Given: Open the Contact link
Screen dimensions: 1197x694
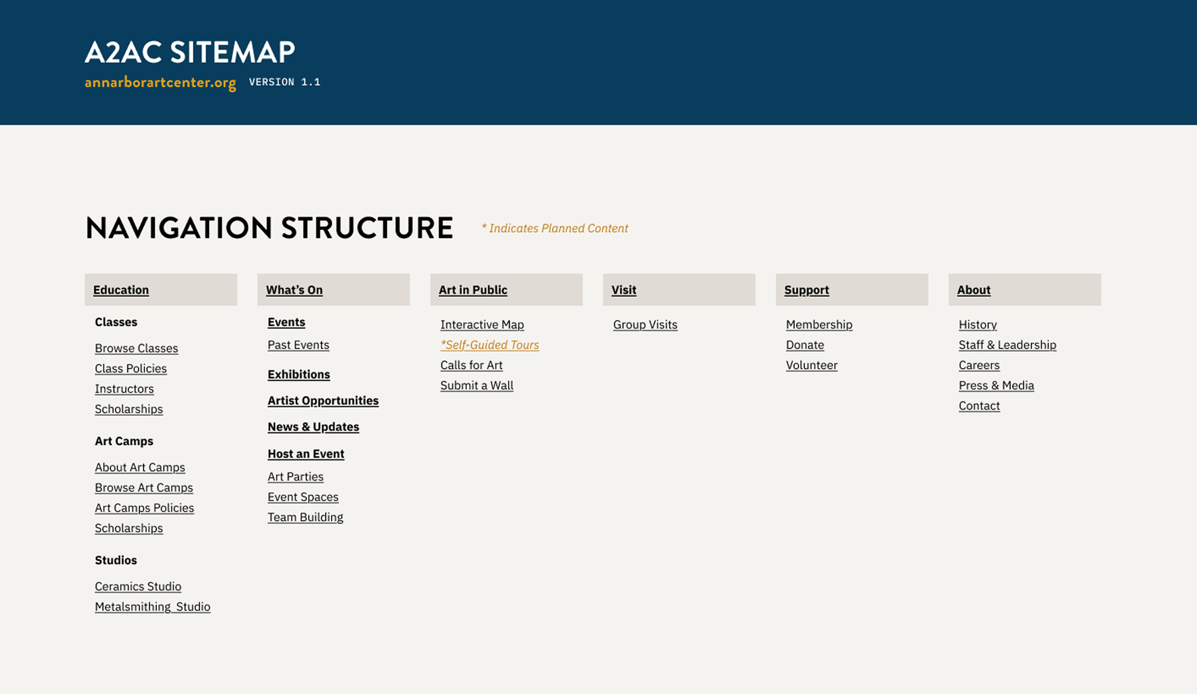Looking at the screenshot, I should (979, 406).
